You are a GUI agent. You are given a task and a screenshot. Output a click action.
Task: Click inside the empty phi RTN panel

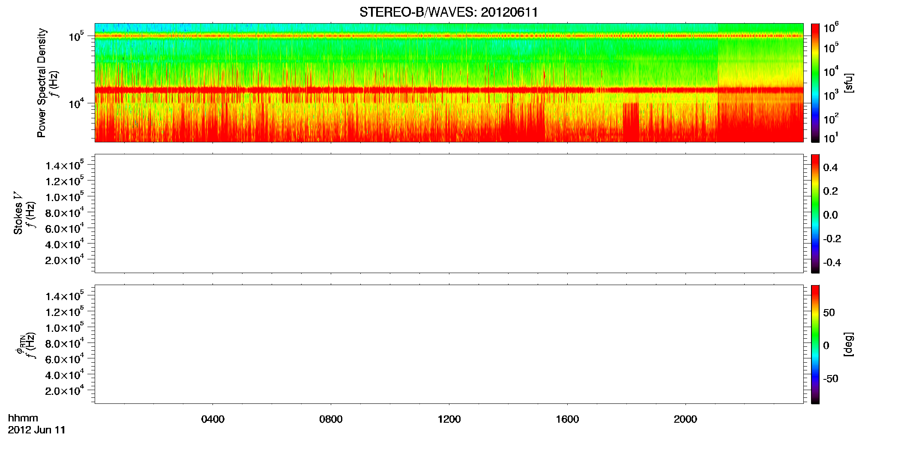449,344
